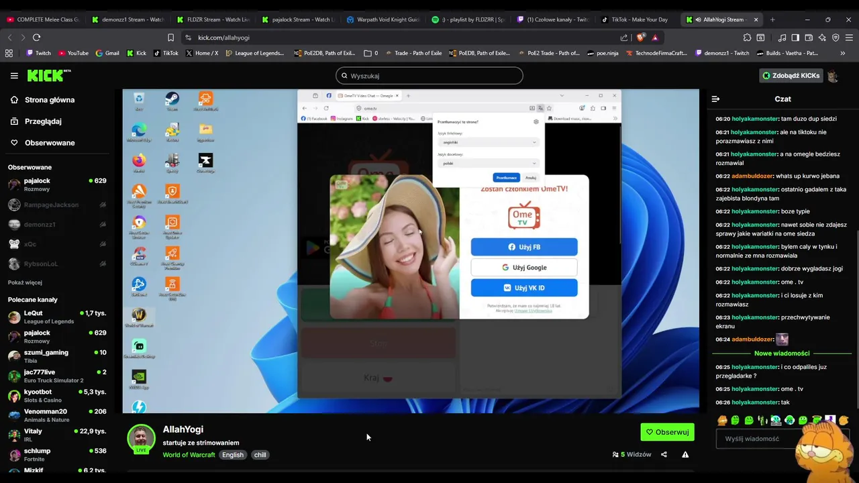Open the browser extensions puzzle icon
Screen dimensions: 859x483
747,38
